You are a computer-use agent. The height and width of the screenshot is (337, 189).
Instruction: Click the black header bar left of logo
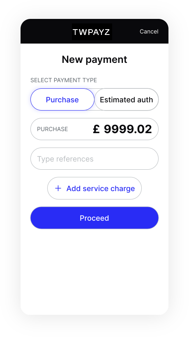pos(46,32)
